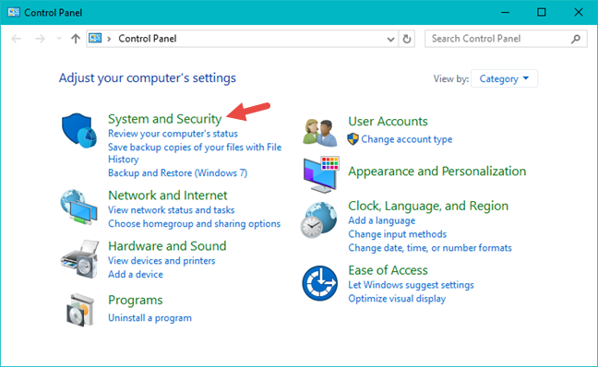Image resolution: width=598 pixels, height=367 pixels.
Task: Open Appearance and Personalization category
Action: [x=437, y=172]
